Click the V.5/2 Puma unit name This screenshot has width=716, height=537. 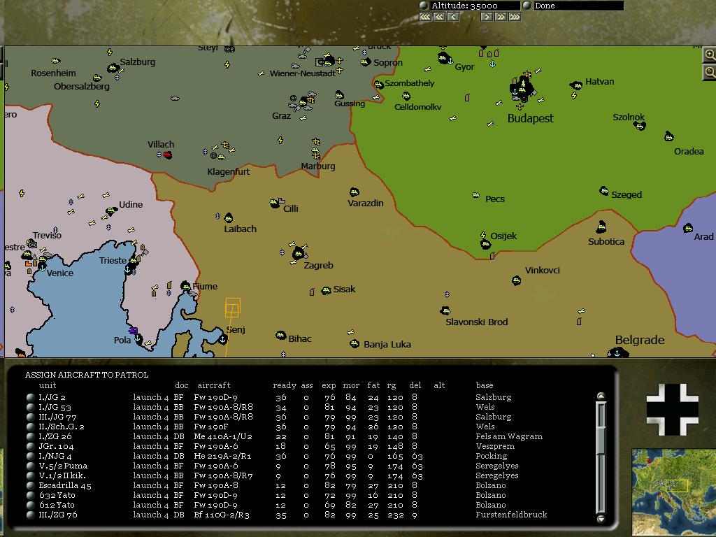pos(63,466)
